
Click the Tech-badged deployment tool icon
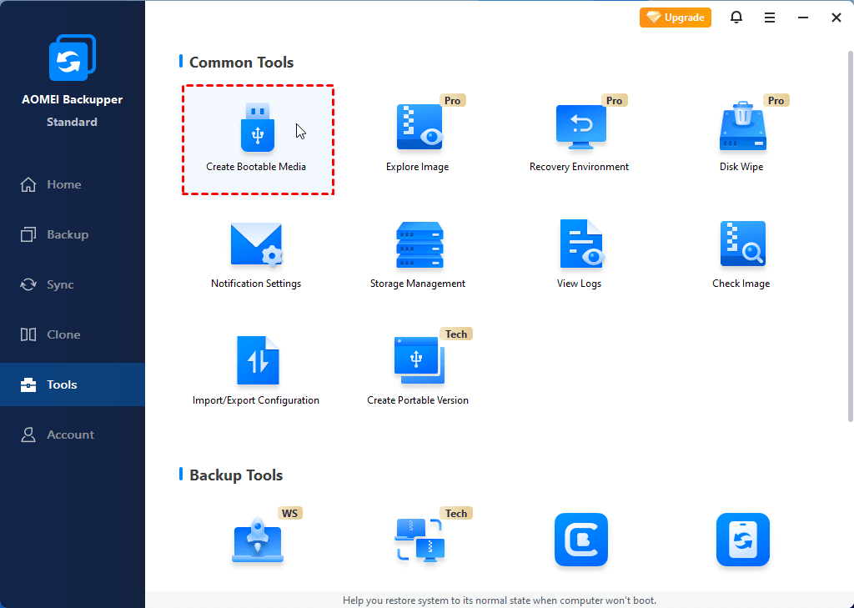click(418, 540)
